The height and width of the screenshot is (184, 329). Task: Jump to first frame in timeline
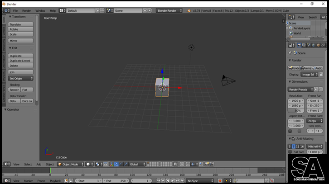click(x=159, y=181)
